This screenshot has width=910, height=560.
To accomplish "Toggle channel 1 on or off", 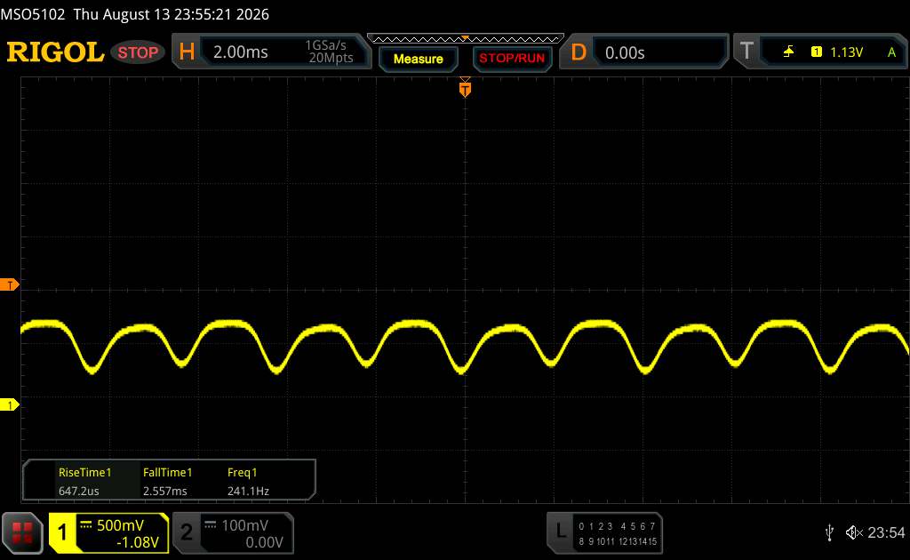I will click(x=108, y=532).
